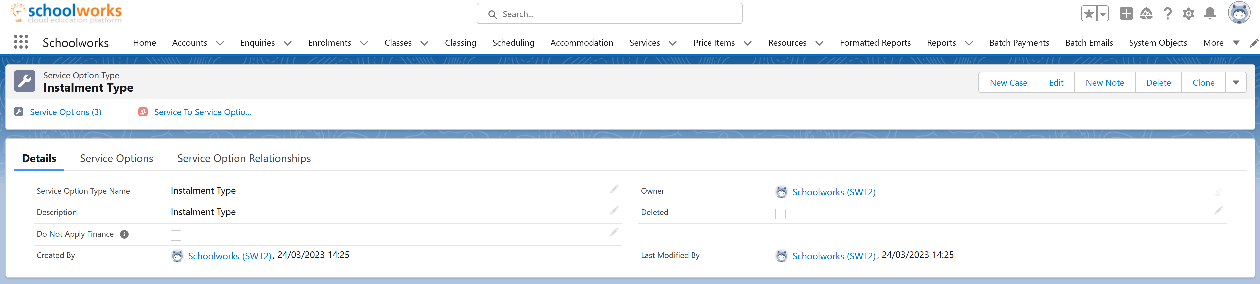Click the Last Modified By avatar icon
Image resolution: width=1260 pixels, height=284 pixels.
point(782,256)
